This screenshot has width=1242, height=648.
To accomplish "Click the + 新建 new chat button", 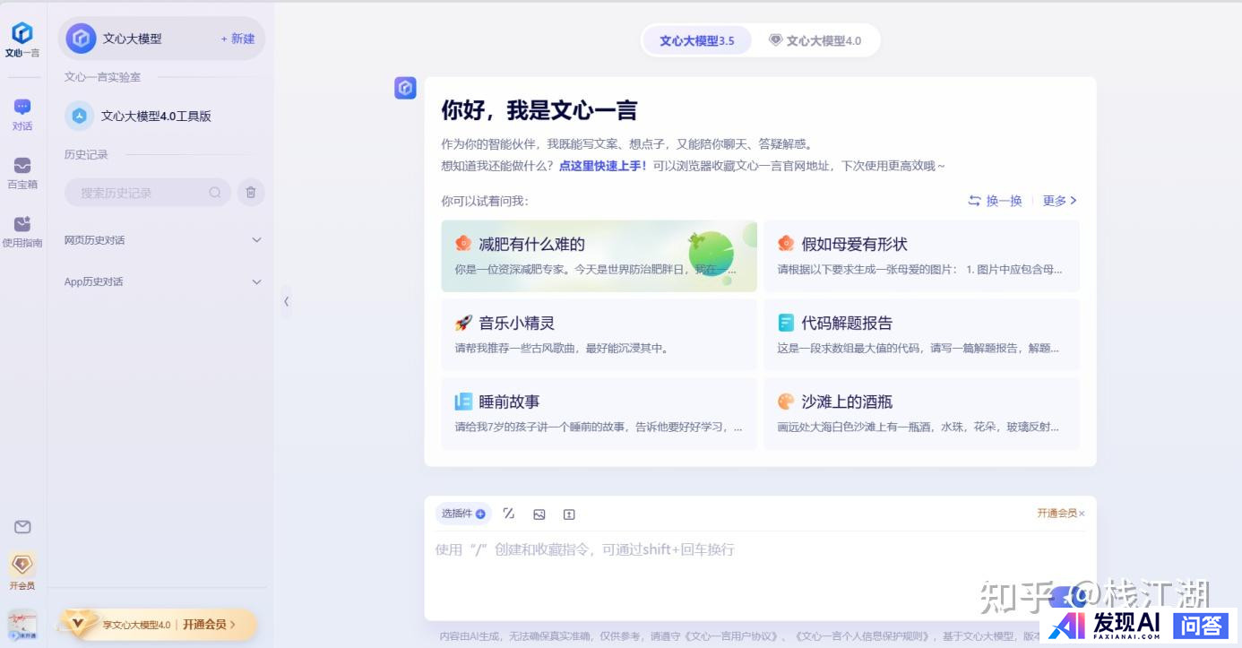I will [x=237, y=39].
